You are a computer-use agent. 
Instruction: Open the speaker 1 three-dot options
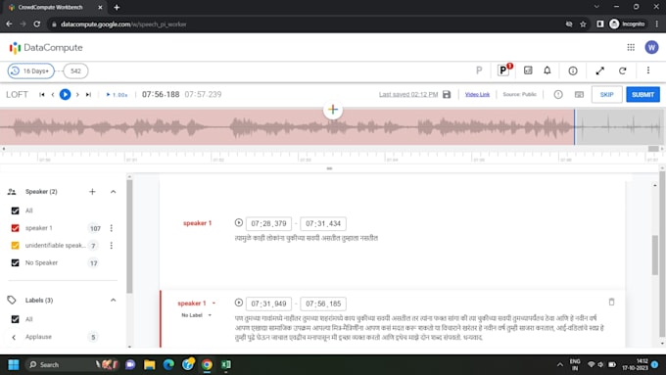(x=112, y=228)
